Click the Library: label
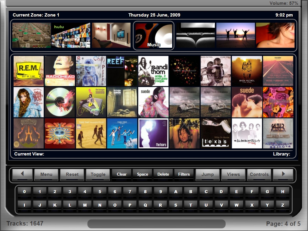Screen dimensions: 308x231 (x=282, y=154)
